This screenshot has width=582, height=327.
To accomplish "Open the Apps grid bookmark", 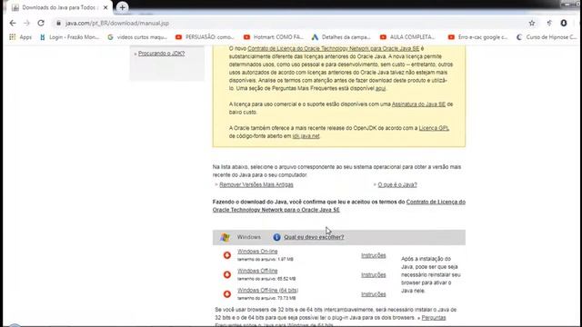I will point(20,37).
